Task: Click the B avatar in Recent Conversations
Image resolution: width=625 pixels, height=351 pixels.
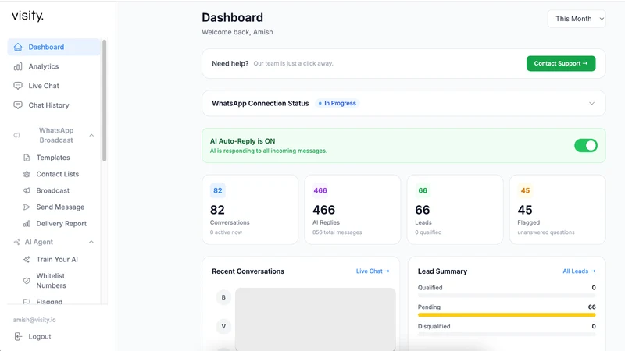Action: [x=223, y=297]
